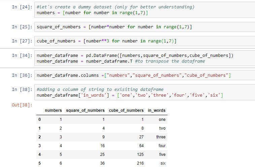255x167 pixels.
Task: Click the 'square_of_numbers' column header
Action: pos(85,110)
